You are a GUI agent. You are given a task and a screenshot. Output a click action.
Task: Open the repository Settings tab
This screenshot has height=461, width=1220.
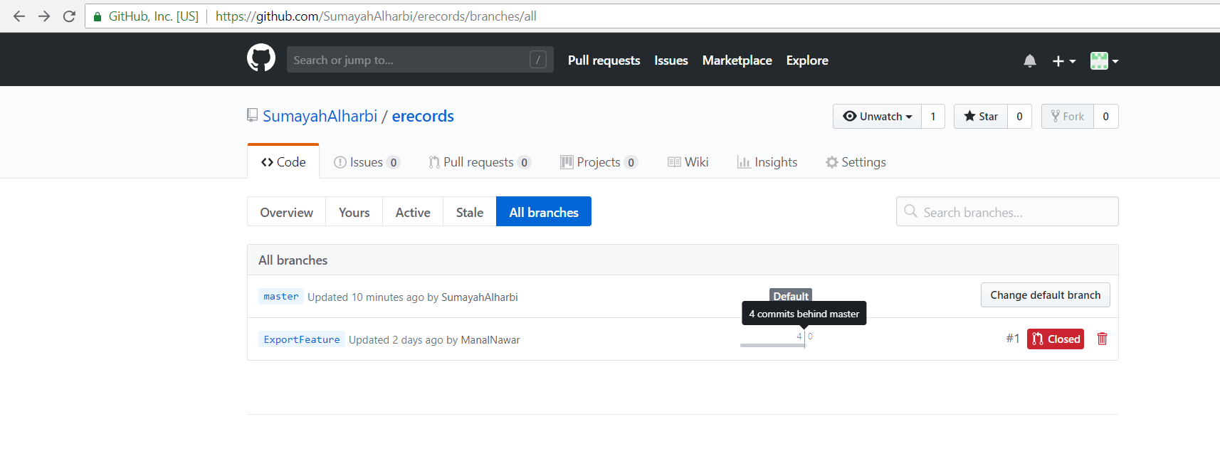[856, 162]
